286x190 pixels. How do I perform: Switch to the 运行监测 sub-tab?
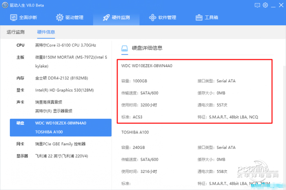[x=16, y=32]
